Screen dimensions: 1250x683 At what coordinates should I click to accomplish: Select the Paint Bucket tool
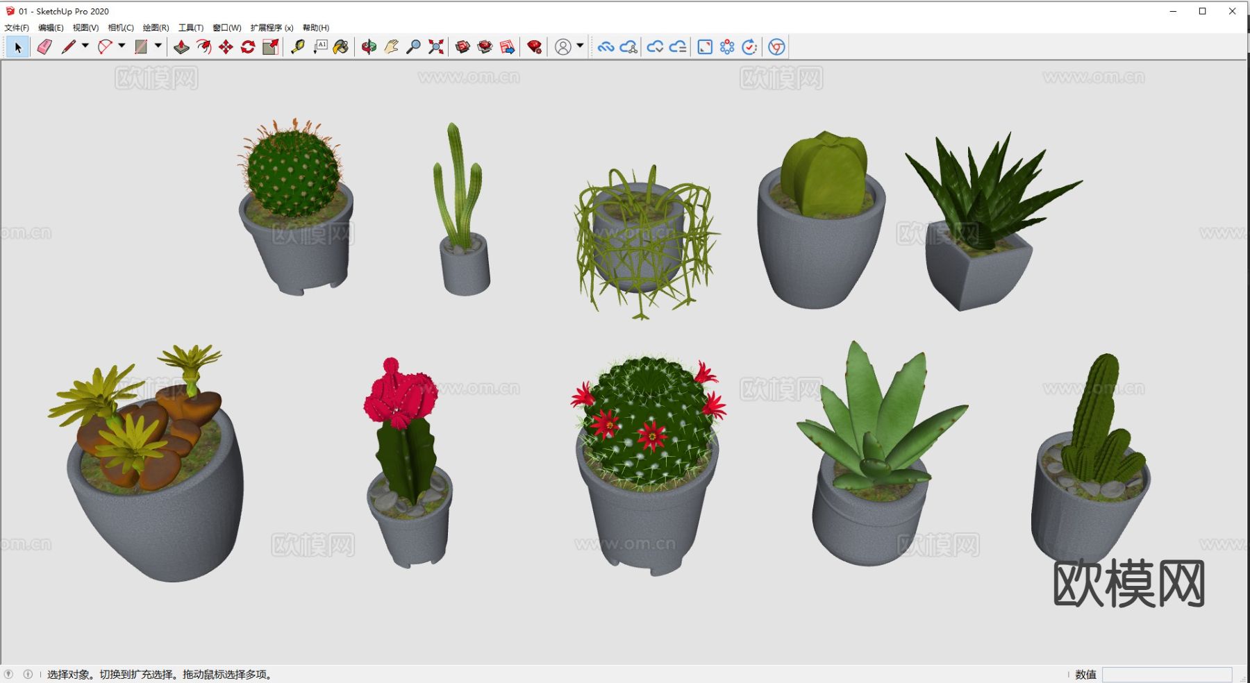341,47
